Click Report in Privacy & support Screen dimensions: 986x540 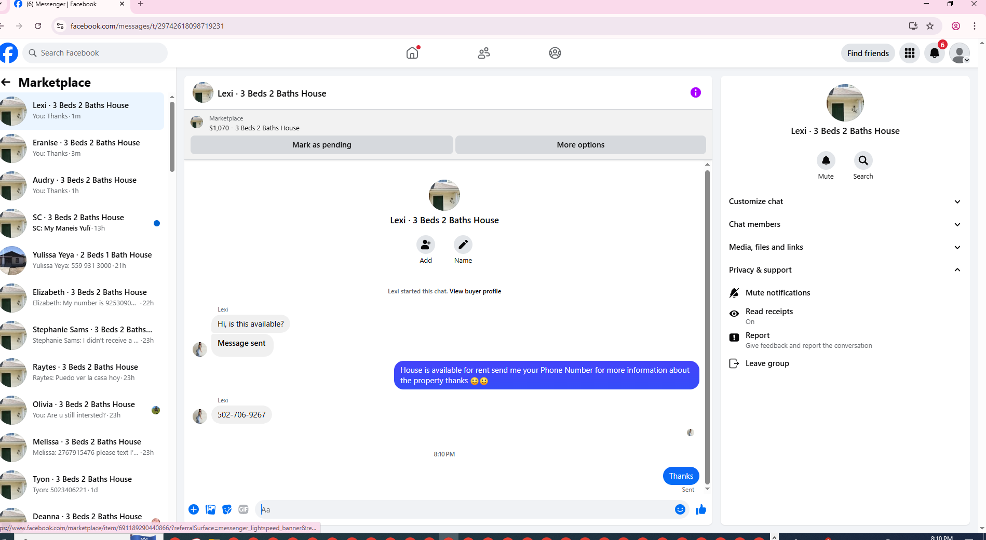pos(758,335)
